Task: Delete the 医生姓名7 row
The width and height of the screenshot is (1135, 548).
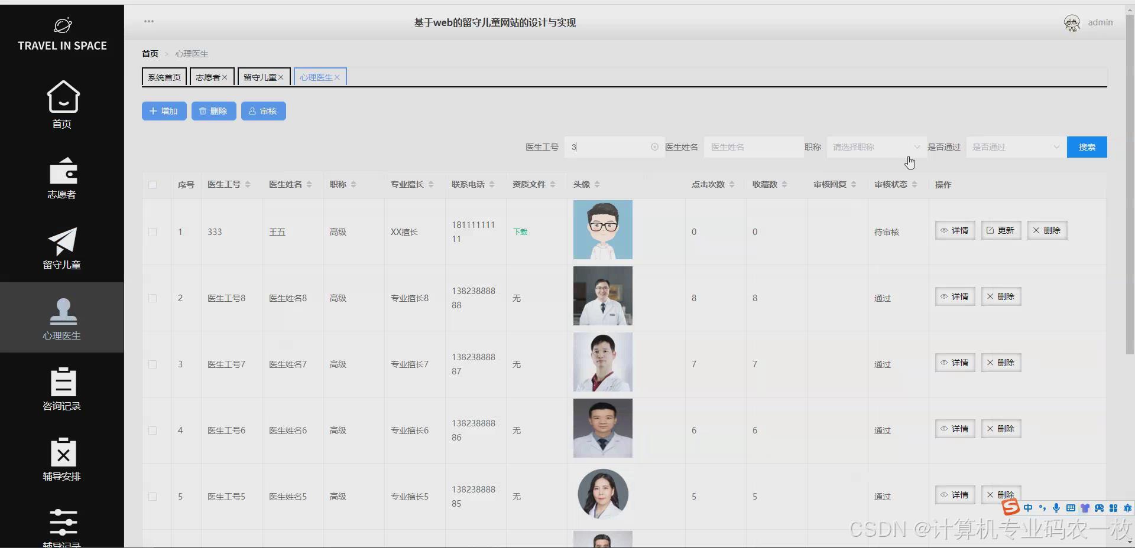Action: (1001, 363)
